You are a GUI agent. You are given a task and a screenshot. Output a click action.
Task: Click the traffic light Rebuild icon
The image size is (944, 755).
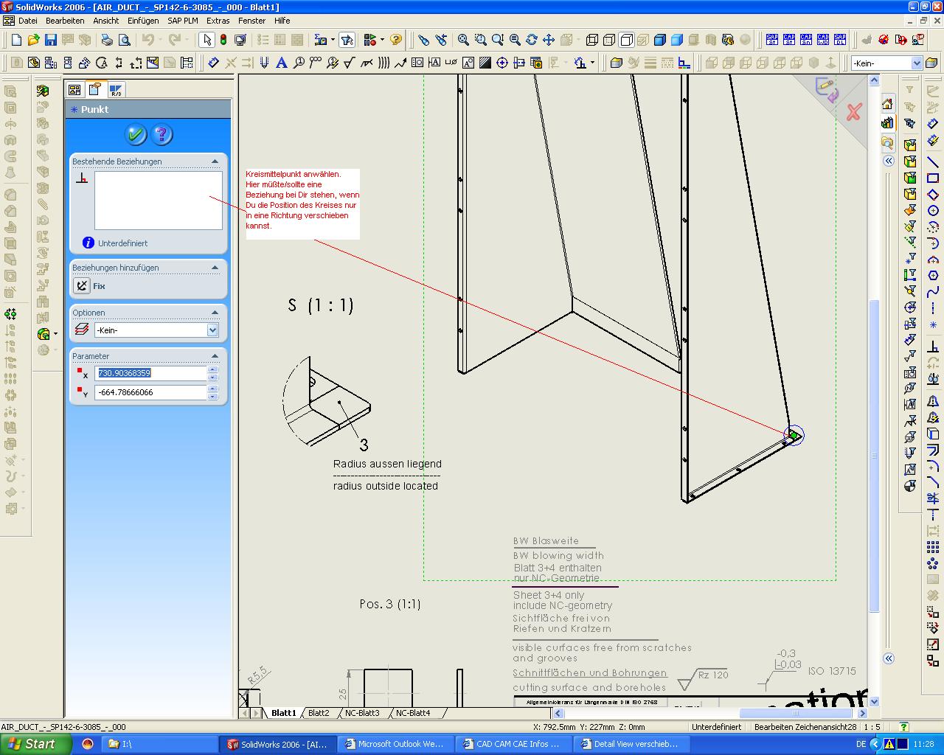coord(223,40)
